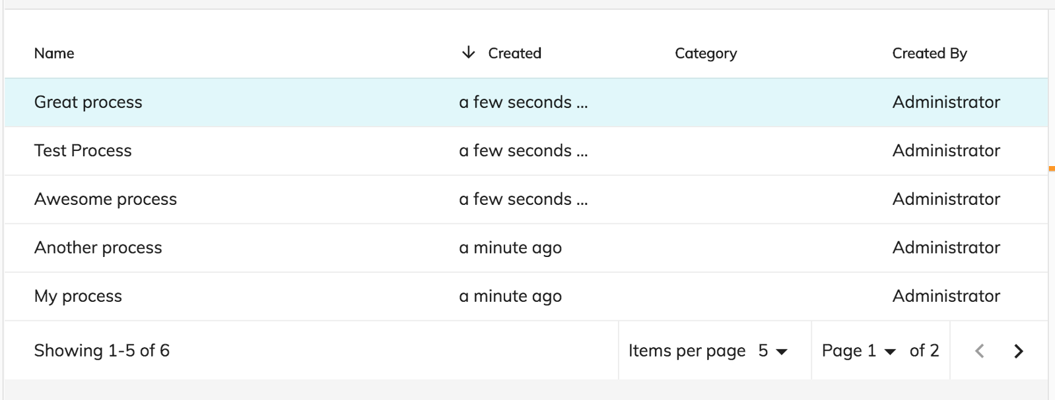Click 'a minute ago' in Another process row

[x=510, y=248]
